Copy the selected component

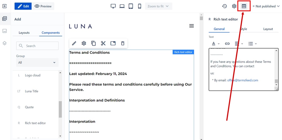coord(93,43)
